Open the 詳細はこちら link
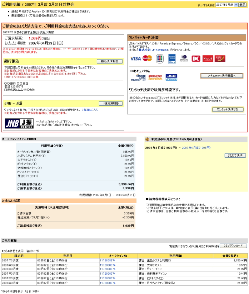 click(91, 110)
